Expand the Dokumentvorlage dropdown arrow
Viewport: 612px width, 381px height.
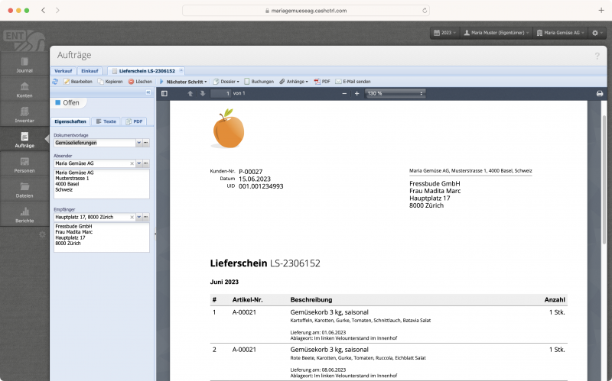click(138, 143)
